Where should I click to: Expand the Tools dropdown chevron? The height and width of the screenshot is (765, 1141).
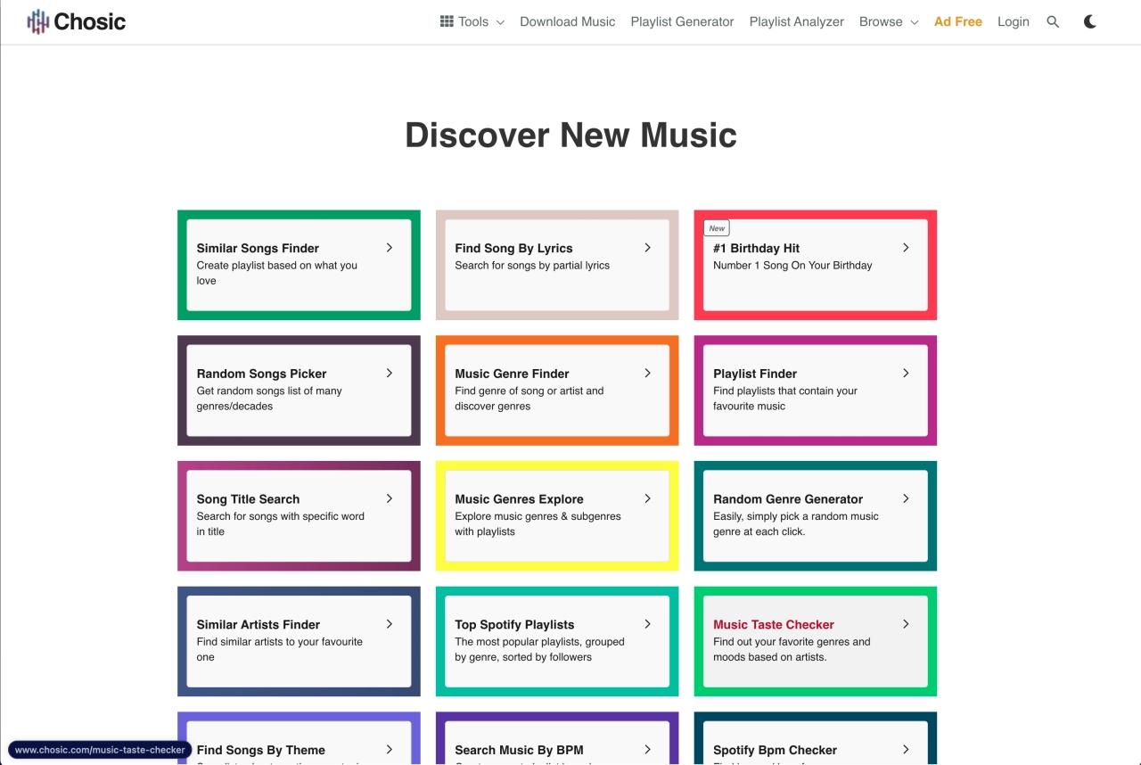(500, 22)
